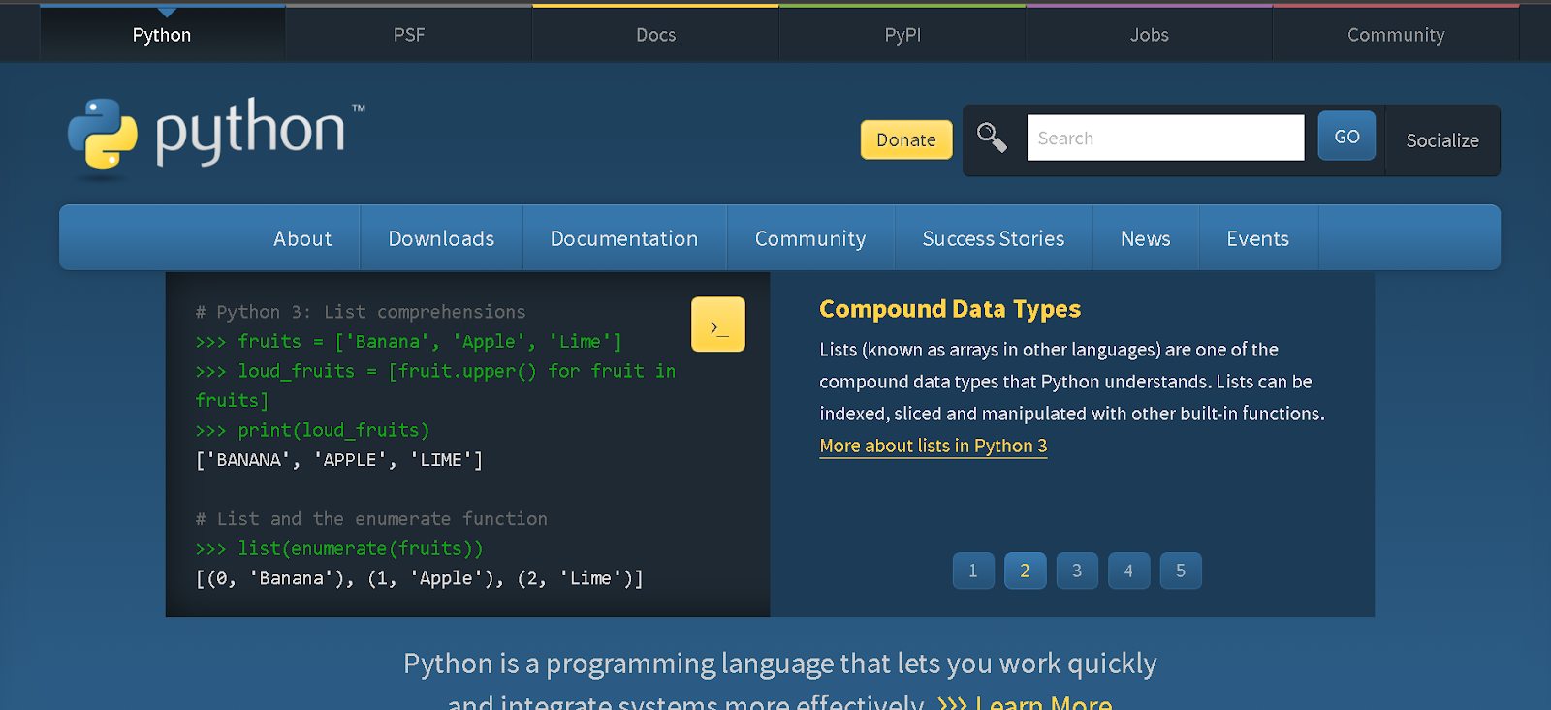Open the Jobs top tab

pos(1150,35)
